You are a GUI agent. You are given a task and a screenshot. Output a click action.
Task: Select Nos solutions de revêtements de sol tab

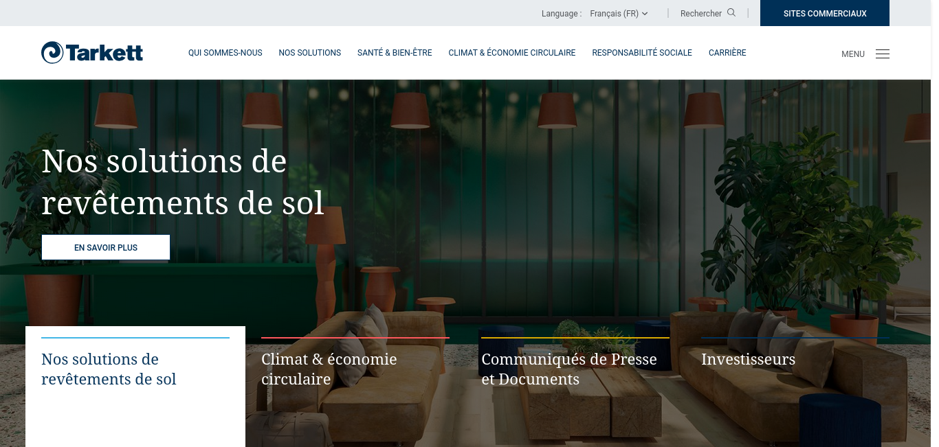point(135,387)
